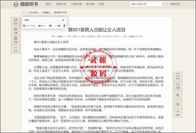Focus the search input field
Image resolution: width=196 pixels, height=133 pixels.
(x=146, y=4)
